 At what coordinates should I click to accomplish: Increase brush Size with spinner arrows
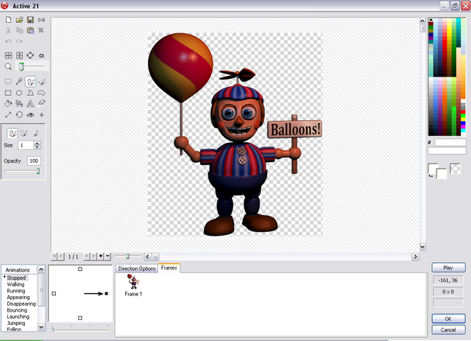click(37, 144)
